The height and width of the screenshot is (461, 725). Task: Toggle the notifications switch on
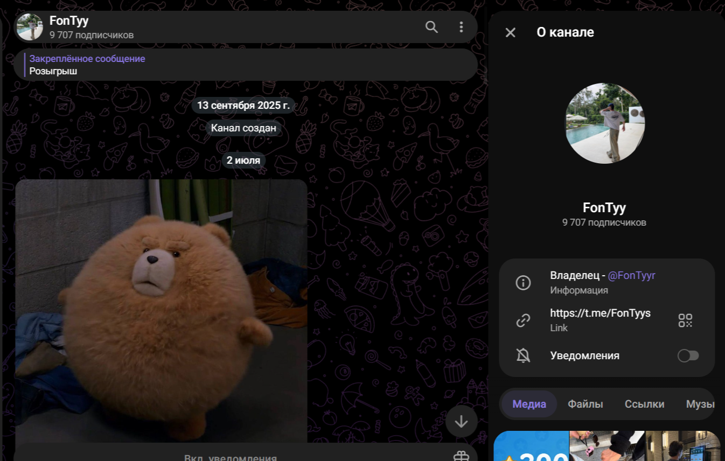(x=688, y=355)
